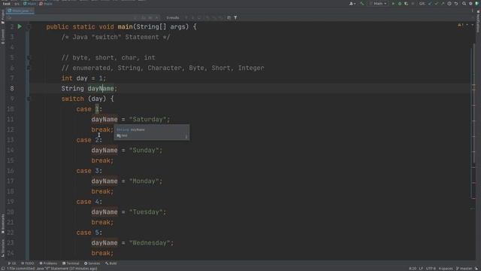
Task: Collapse the main method fold marker
Action: coord(29,27)
